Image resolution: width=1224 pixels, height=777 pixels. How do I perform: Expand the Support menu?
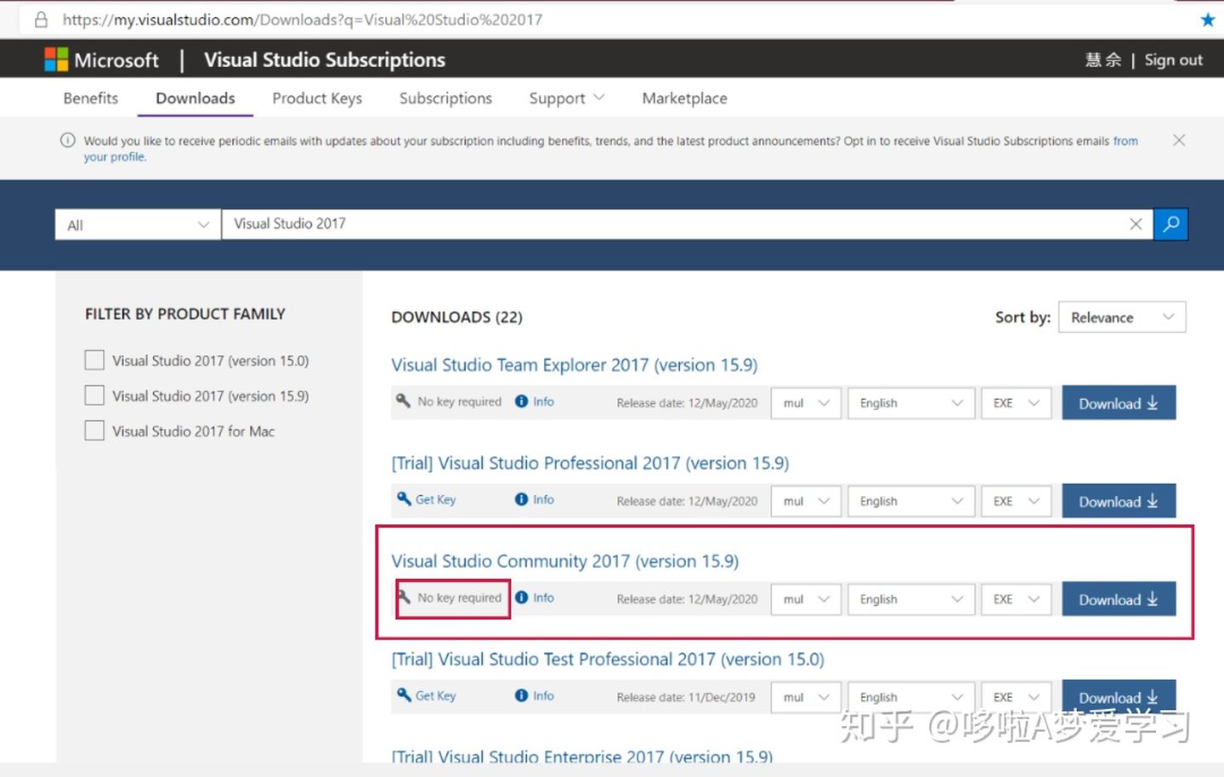567,98
